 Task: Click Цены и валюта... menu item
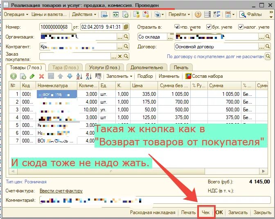tap(49, 14)
